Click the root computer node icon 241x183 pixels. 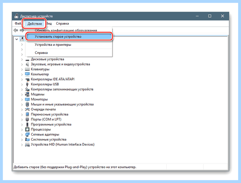coord(22,39)
